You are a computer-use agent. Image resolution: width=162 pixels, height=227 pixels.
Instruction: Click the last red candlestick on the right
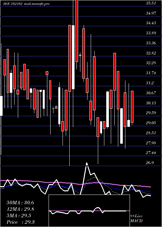click(132, 107)
